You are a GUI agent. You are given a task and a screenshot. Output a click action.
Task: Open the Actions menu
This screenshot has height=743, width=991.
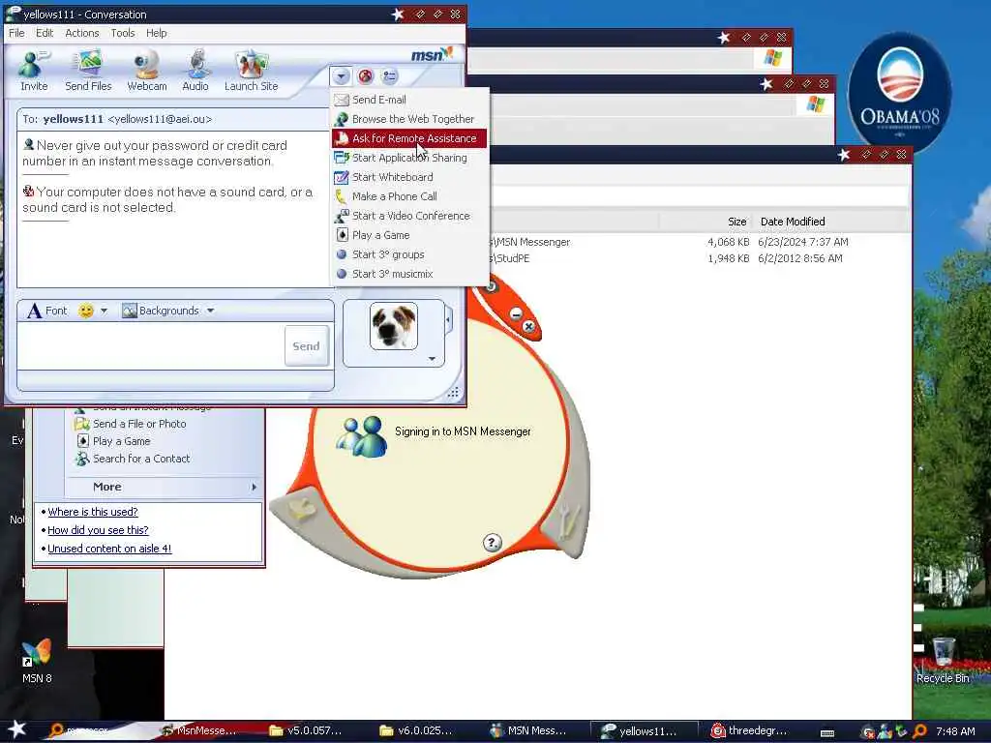click(82, 33)
